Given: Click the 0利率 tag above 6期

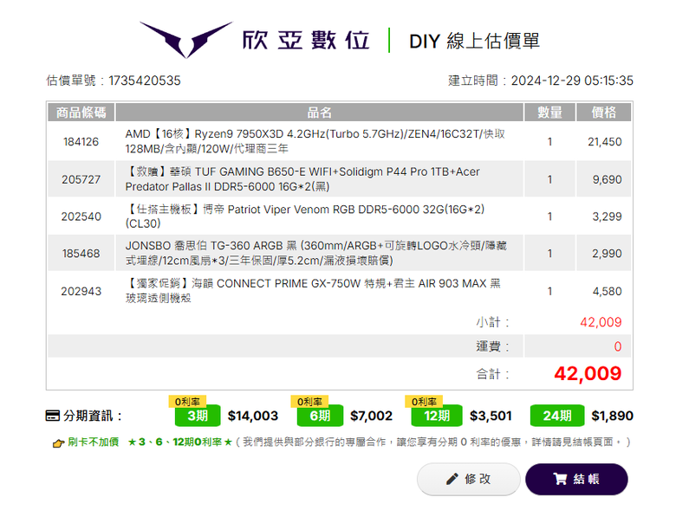Looking at the screenshot, I should (309, 402).
